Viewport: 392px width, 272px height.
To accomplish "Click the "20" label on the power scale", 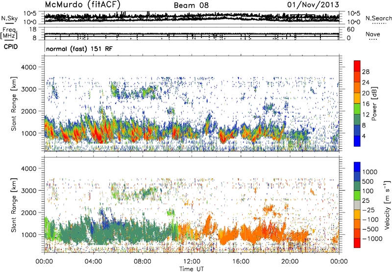I will coord(366,93).
